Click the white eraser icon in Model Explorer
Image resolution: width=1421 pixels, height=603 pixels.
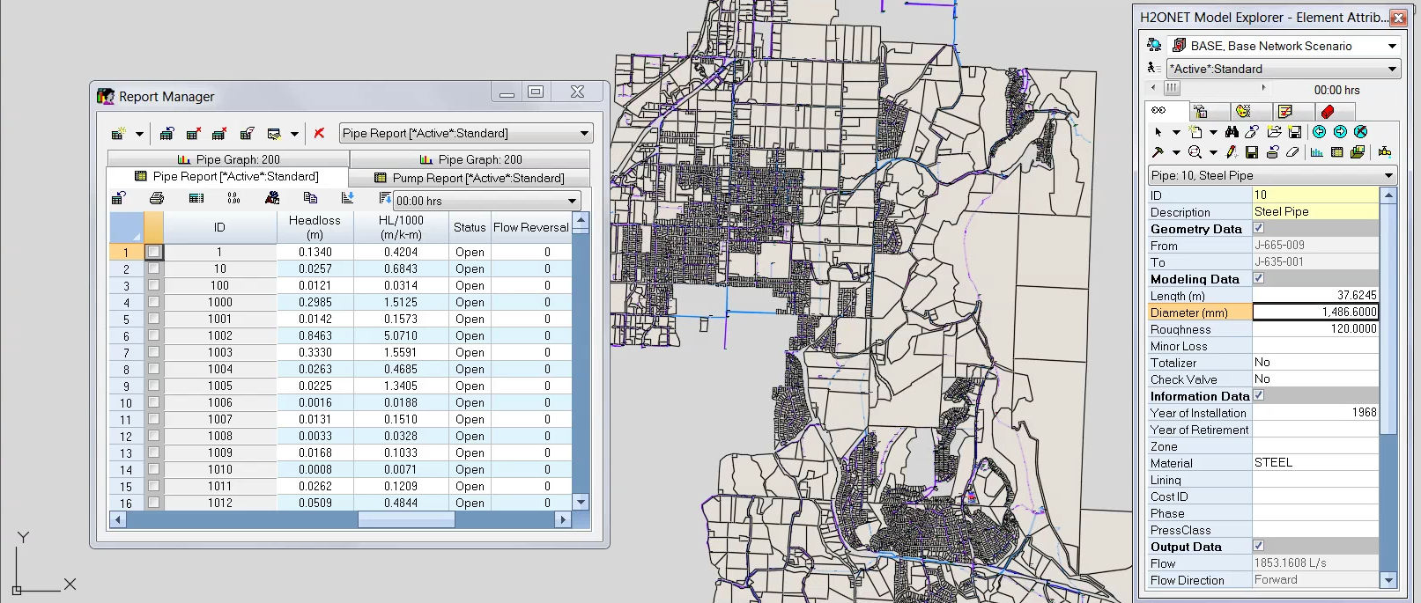pos(1292,152)
